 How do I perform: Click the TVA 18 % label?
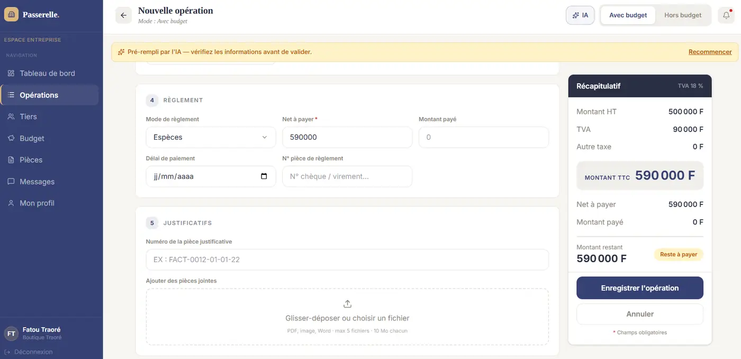pyautogui.click(x=691, y=86)
